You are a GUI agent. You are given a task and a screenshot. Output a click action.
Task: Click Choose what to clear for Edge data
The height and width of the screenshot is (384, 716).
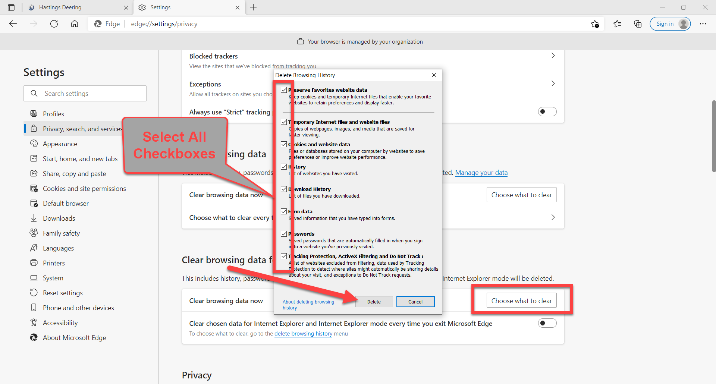click(521, 195)
